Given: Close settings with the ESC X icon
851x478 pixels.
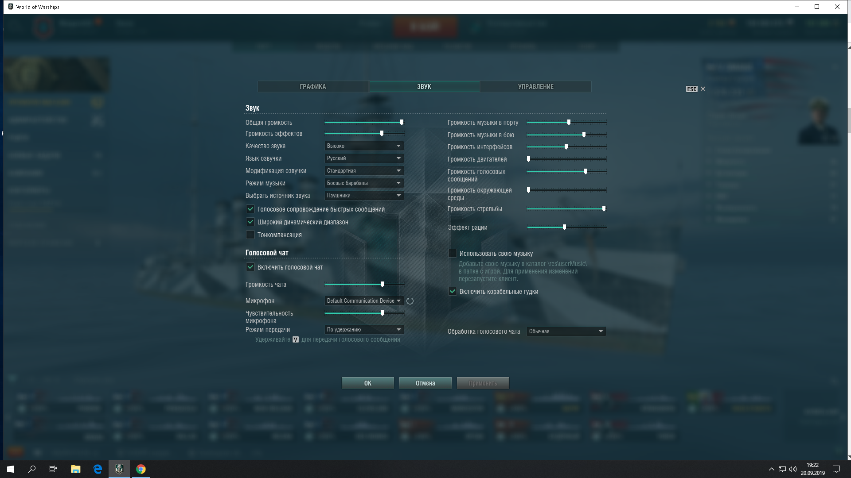Looking at the screenshot, I should (703, 89).
